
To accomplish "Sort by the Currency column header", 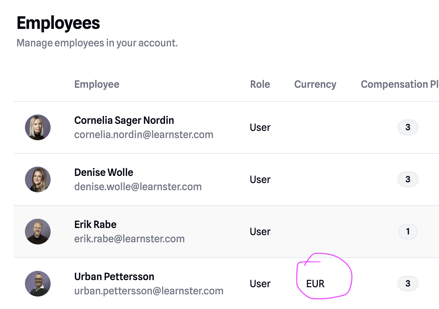I will point(315,85).
